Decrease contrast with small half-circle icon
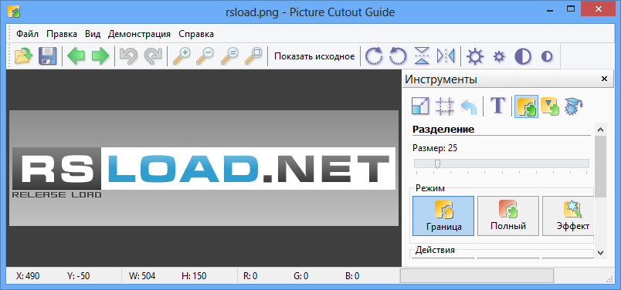Image resolution: width=621 pixels, height=290 pixels. pos(547,56)
